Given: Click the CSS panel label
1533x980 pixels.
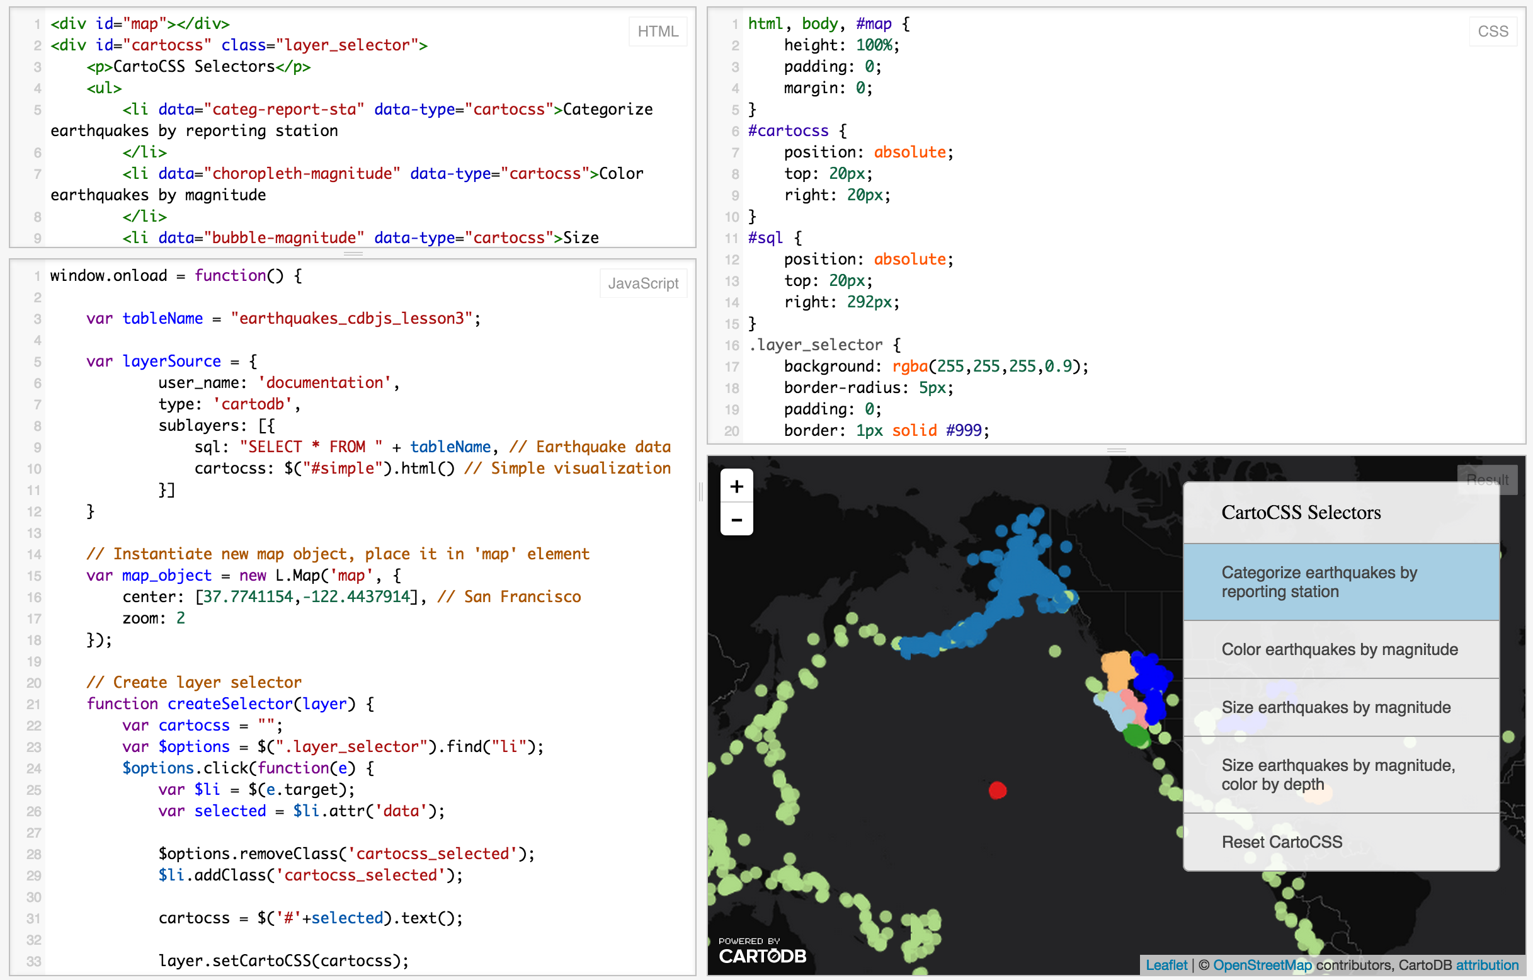Looking at the screenshot, I should coord(1493,31).
